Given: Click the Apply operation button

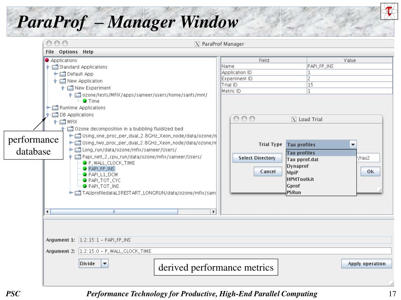Looking at the screenshot, I should [x=366, y=264].
